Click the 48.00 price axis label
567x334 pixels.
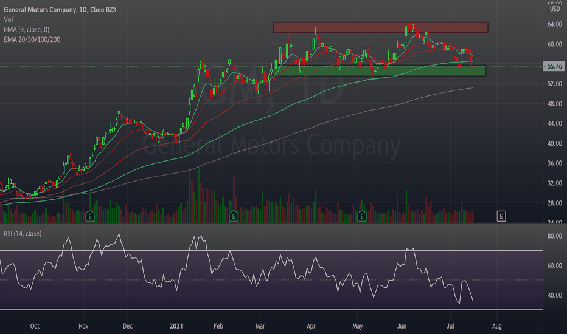tap(554, 104)
